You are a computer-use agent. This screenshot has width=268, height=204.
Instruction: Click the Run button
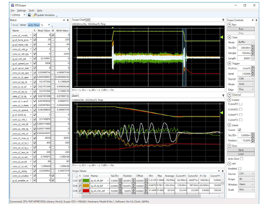pyautogui.click(x=241, y=29)
